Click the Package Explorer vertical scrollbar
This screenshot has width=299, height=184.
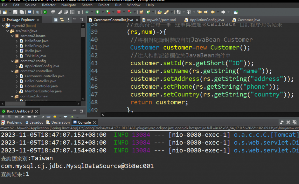[83, 32]
